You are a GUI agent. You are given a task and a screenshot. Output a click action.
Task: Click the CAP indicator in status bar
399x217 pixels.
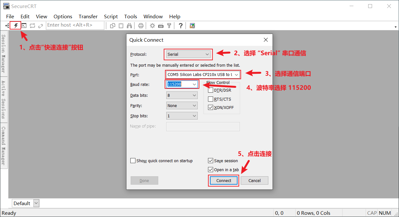tap(372, 213)
